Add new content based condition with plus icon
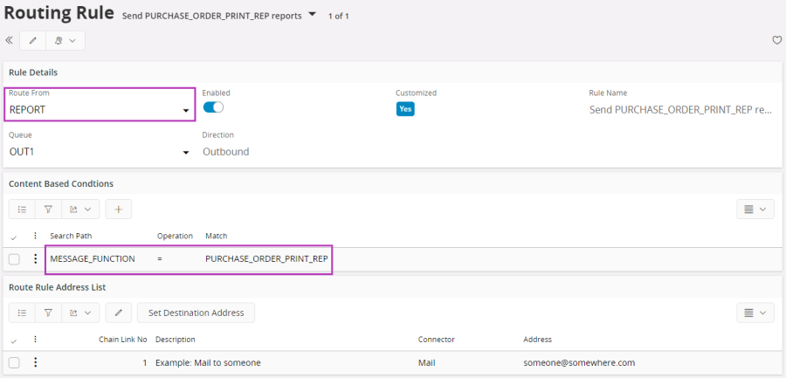The height and width of the screenshot is (378, 786). 119,209
